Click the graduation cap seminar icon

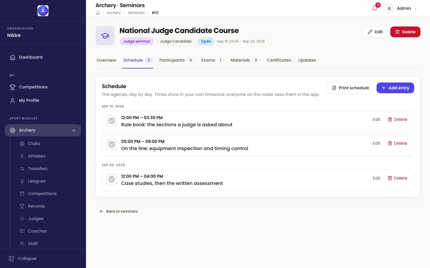105,36
